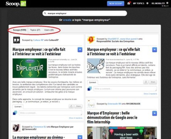171x139 pixels.
Task: Like the blueQUEST post with thumbs-up
Action: point(146,82)
